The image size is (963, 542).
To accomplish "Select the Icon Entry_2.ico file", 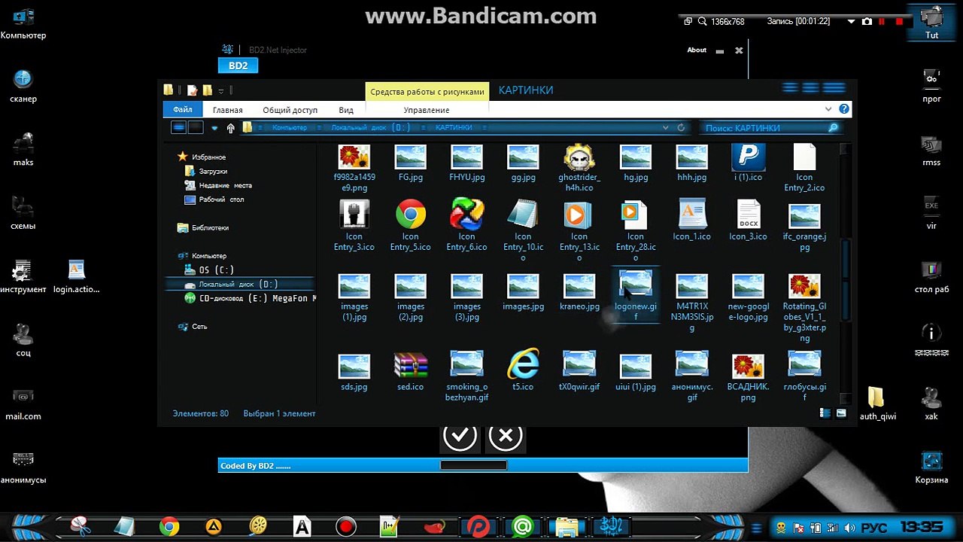I will point(804,167).
